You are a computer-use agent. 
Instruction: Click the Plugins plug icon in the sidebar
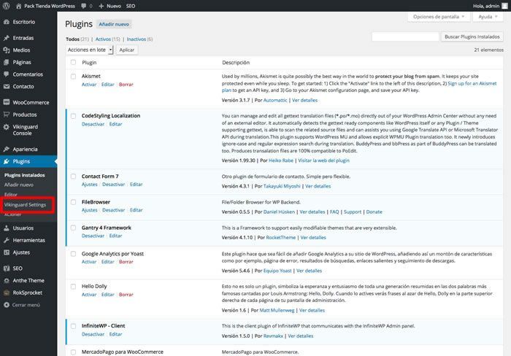(x=6, y=161)
